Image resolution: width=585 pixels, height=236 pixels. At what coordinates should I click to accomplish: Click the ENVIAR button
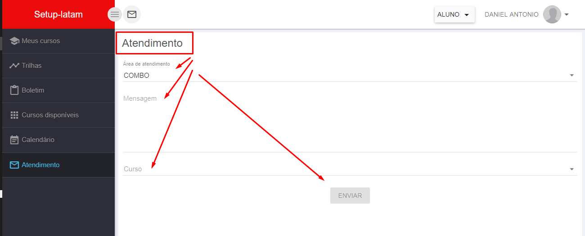(x=350, y=196)
